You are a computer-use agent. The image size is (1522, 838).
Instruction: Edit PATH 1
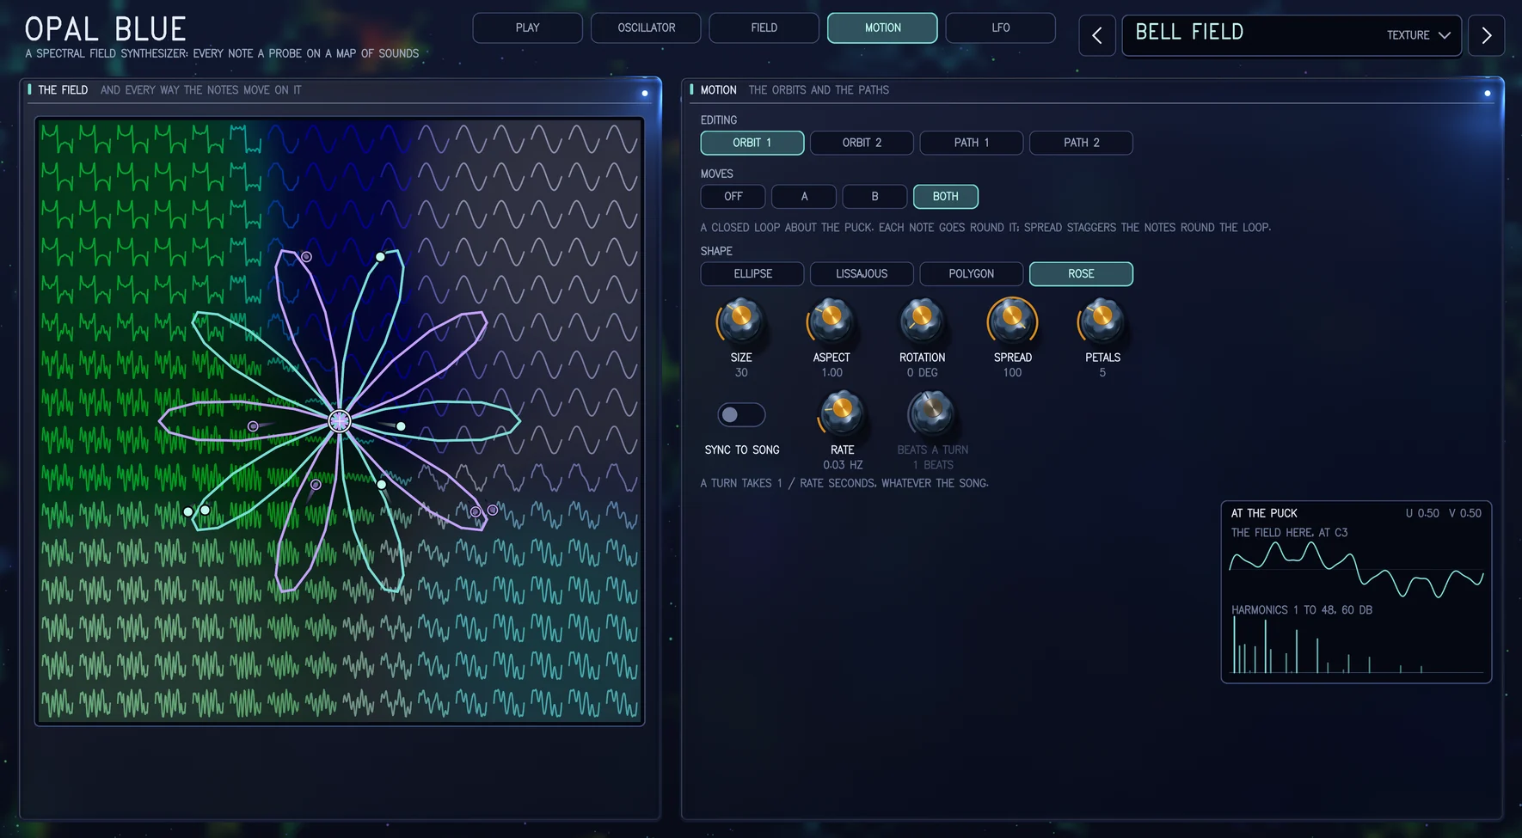click(972, 143)
